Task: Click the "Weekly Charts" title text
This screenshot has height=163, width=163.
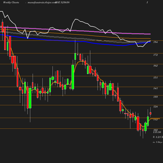Action: 11,2
